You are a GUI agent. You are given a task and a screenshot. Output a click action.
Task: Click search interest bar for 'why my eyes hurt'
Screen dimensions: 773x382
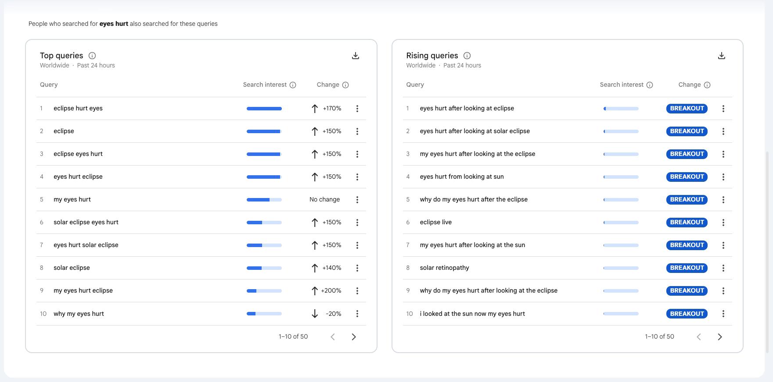(264, 314)
